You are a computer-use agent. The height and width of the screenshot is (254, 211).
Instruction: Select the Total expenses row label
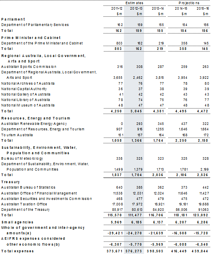click(17, 251)
